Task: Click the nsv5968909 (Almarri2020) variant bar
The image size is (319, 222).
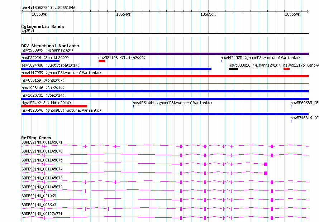Action: (165, 54)
